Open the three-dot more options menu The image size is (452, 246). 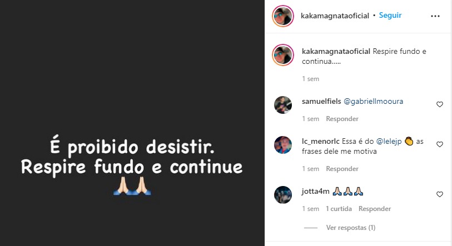(x=435, y=16)
